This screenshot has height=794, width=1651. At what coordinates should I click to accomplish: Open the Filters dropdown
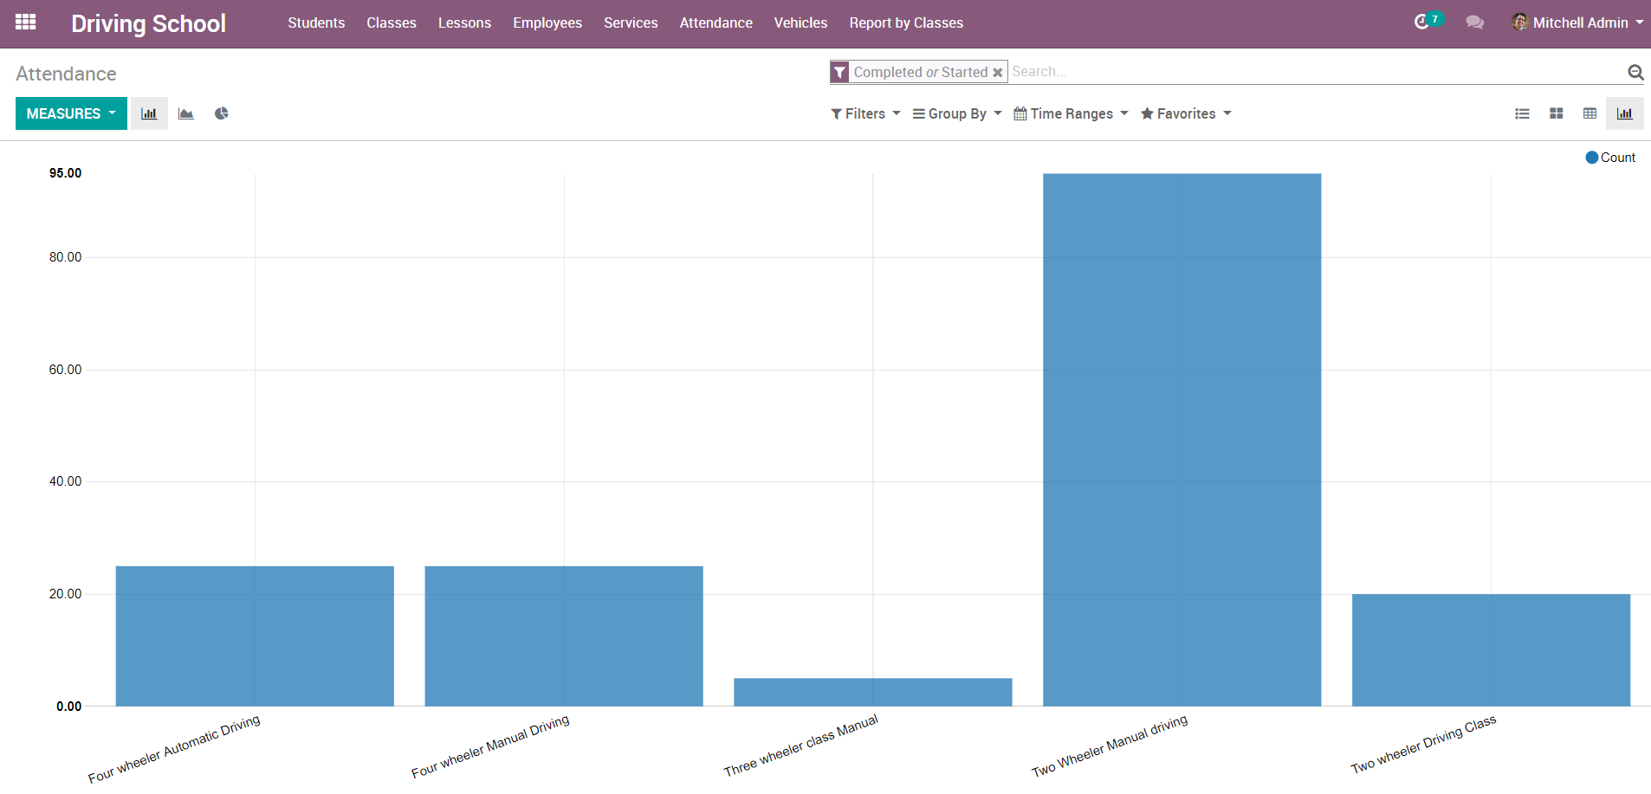(x=865, y=113)
